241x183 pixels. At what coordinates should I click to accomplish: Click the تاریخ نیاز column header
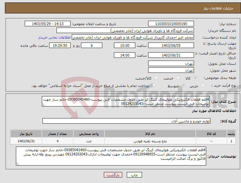(x=26, y=134)
